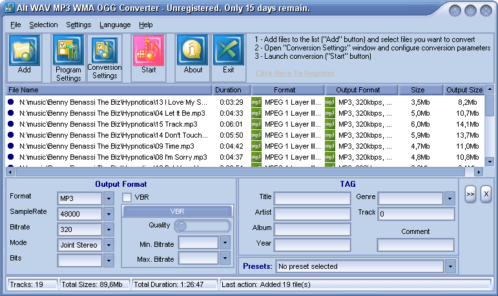Image resolution: width=498 pixels, height=296 pixels.
Task: Launch conversion with the Start icon
Action: [x=149, y=50]
